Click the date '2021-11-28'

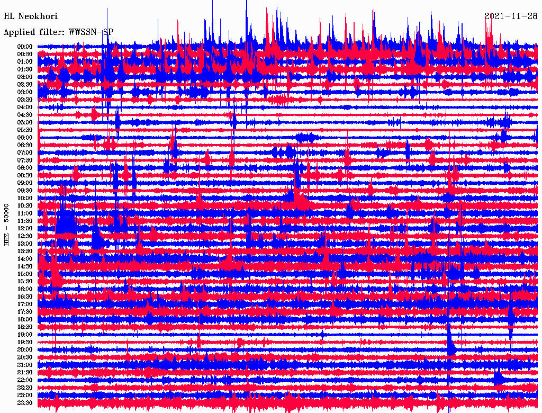tap(511, 16)
